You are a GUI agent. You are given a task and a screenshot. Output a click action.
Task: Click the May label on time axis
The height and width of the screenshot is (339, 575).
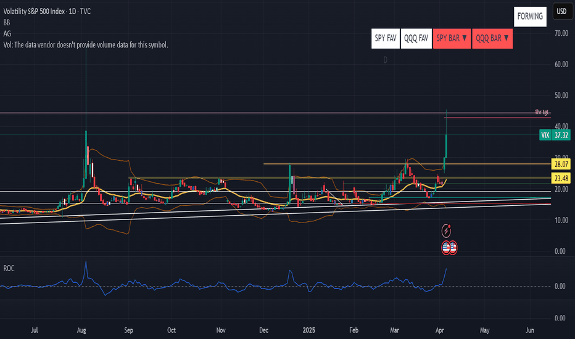pyautogui.click(x=484, y=330)
